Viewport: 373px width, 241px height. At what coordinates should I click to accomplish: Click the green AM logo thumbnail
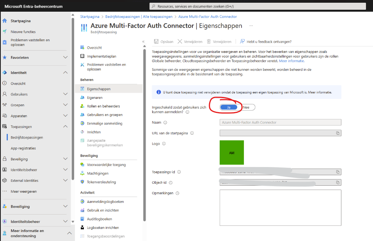pyautogui.click(x=232, y=153)
